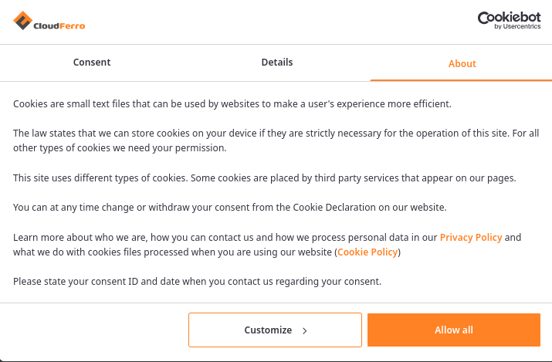The width and height of the screenshot is (552, 362).
Task: Click the chevron arrow inside Customize button
Action: click(305, 330)
